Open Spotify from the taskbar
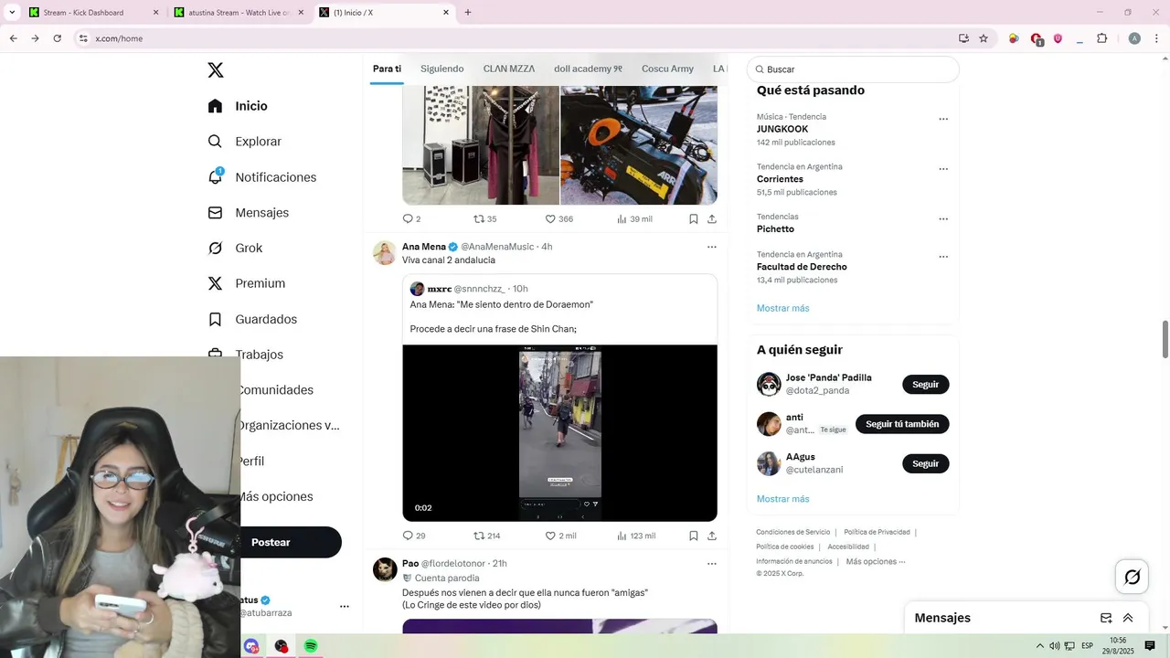This screenshot has height=658, width=1170. [311, 646]
